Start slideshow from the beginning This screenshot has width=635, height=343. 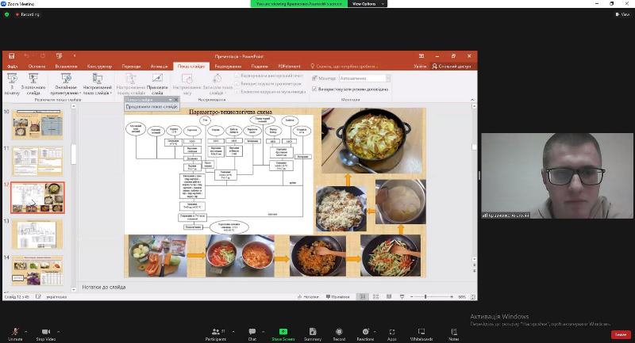click(11, 81)
